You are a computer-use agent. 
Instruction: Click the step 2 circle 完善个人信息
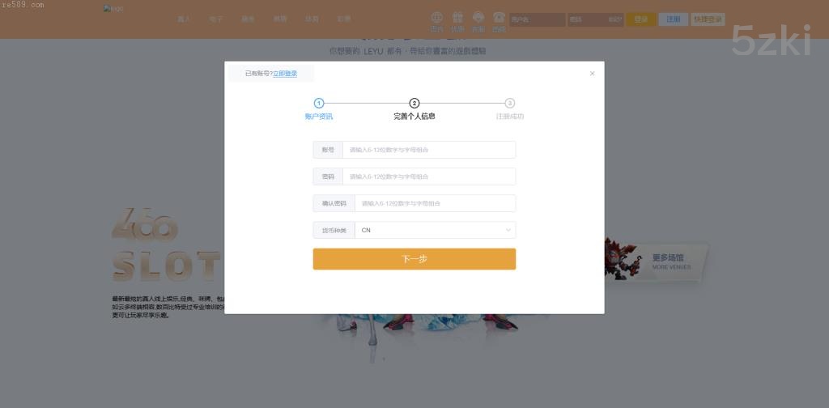(414, 103)
